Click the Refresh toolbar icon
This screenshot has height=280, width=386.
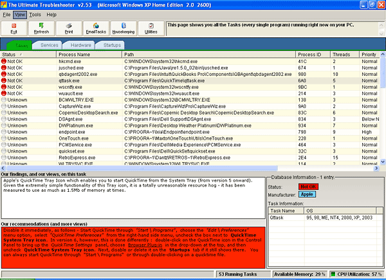point(41,28)
